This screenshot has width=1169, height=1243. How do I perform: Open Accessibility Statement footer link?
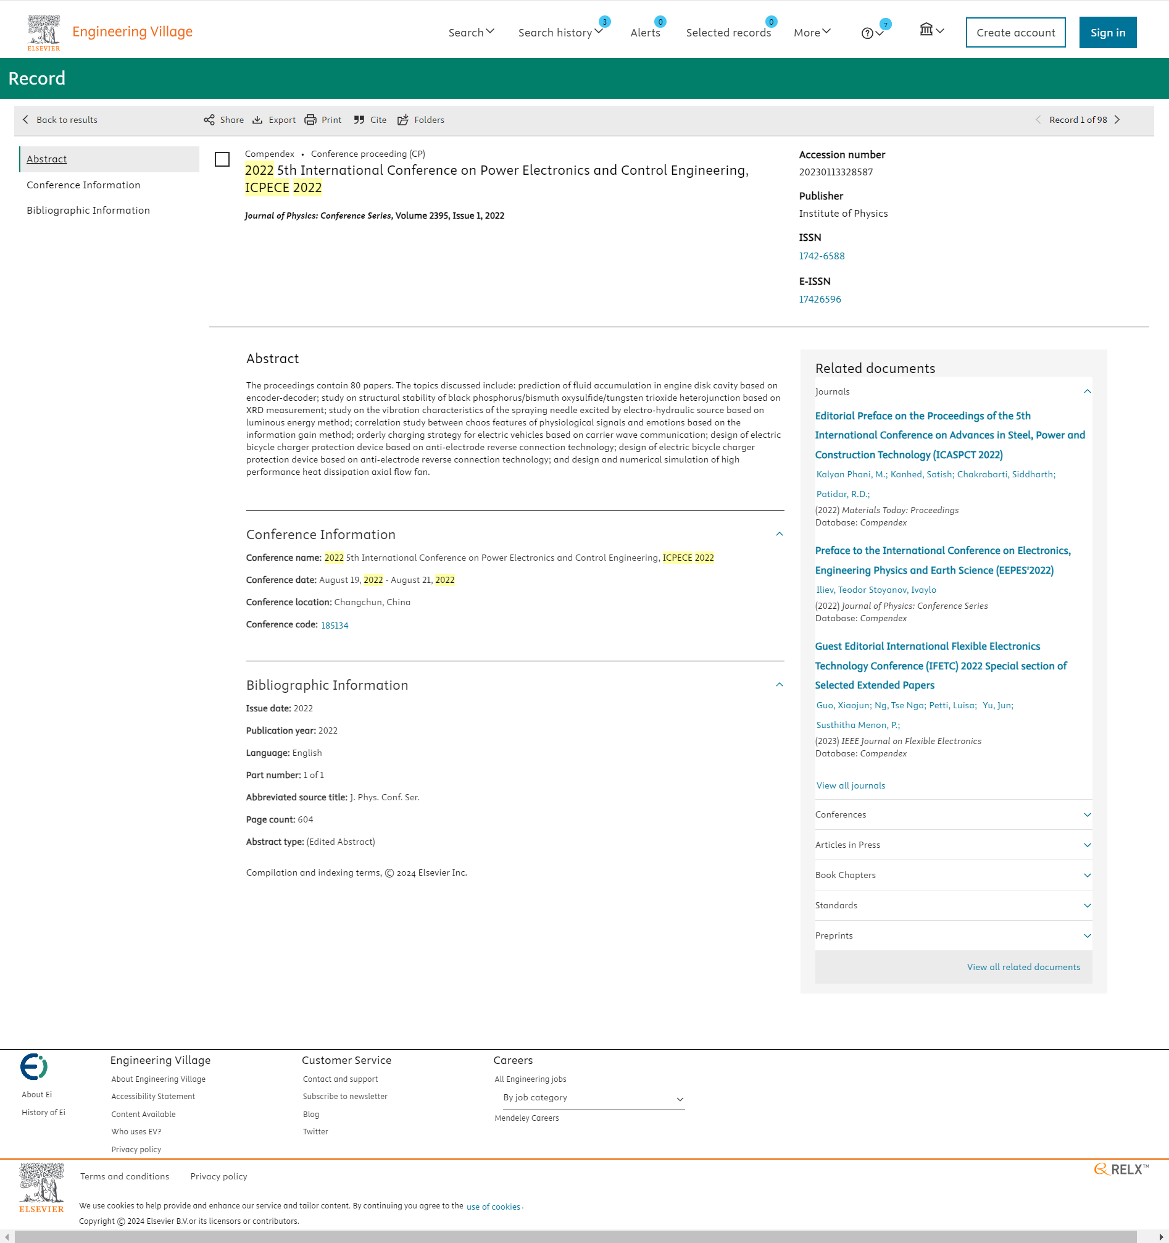pos(153,1097)
